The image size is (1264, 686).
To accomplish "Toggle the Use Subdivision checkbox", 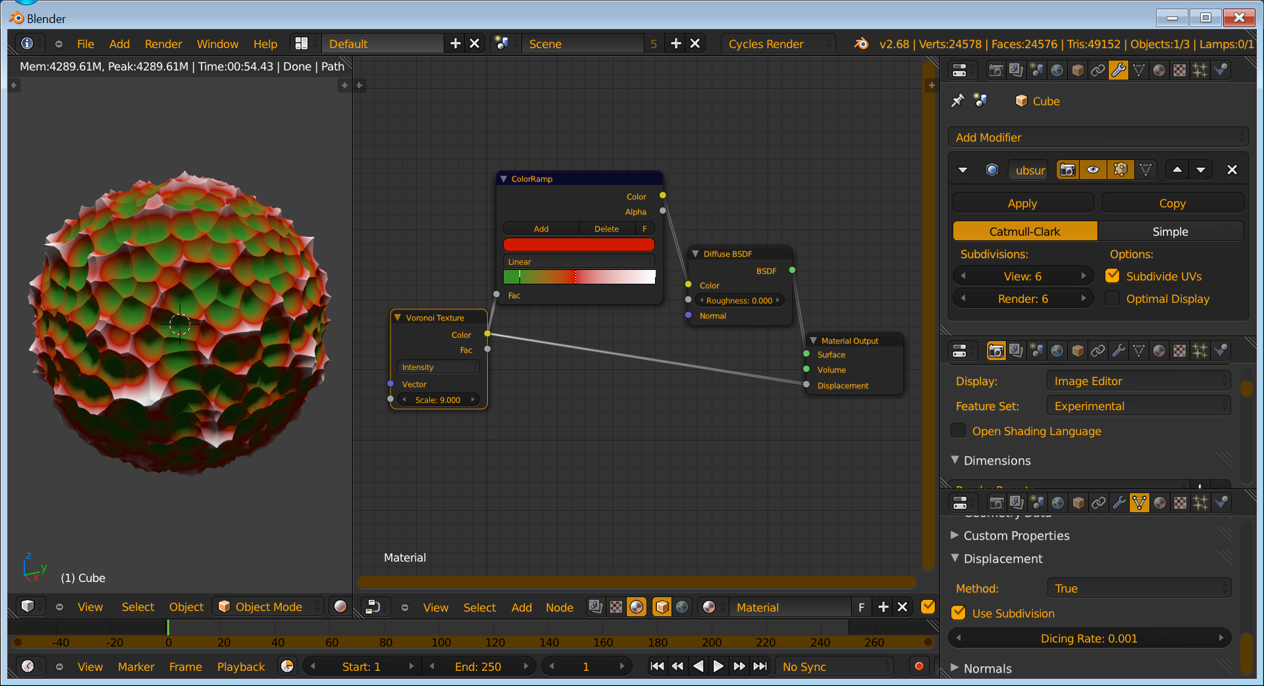I will pyautogui.click(x=959, y=613).
